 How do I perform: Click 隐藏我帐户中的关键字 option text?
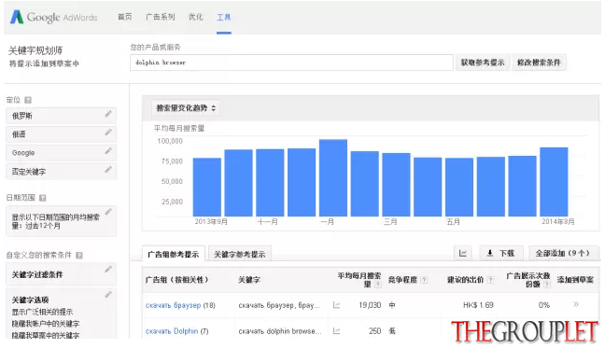46,324
